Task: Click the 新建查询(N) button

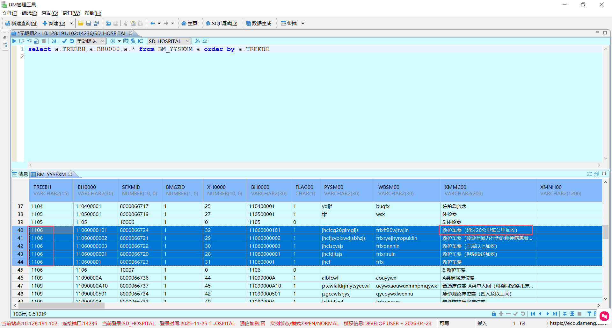Action: 21,23
